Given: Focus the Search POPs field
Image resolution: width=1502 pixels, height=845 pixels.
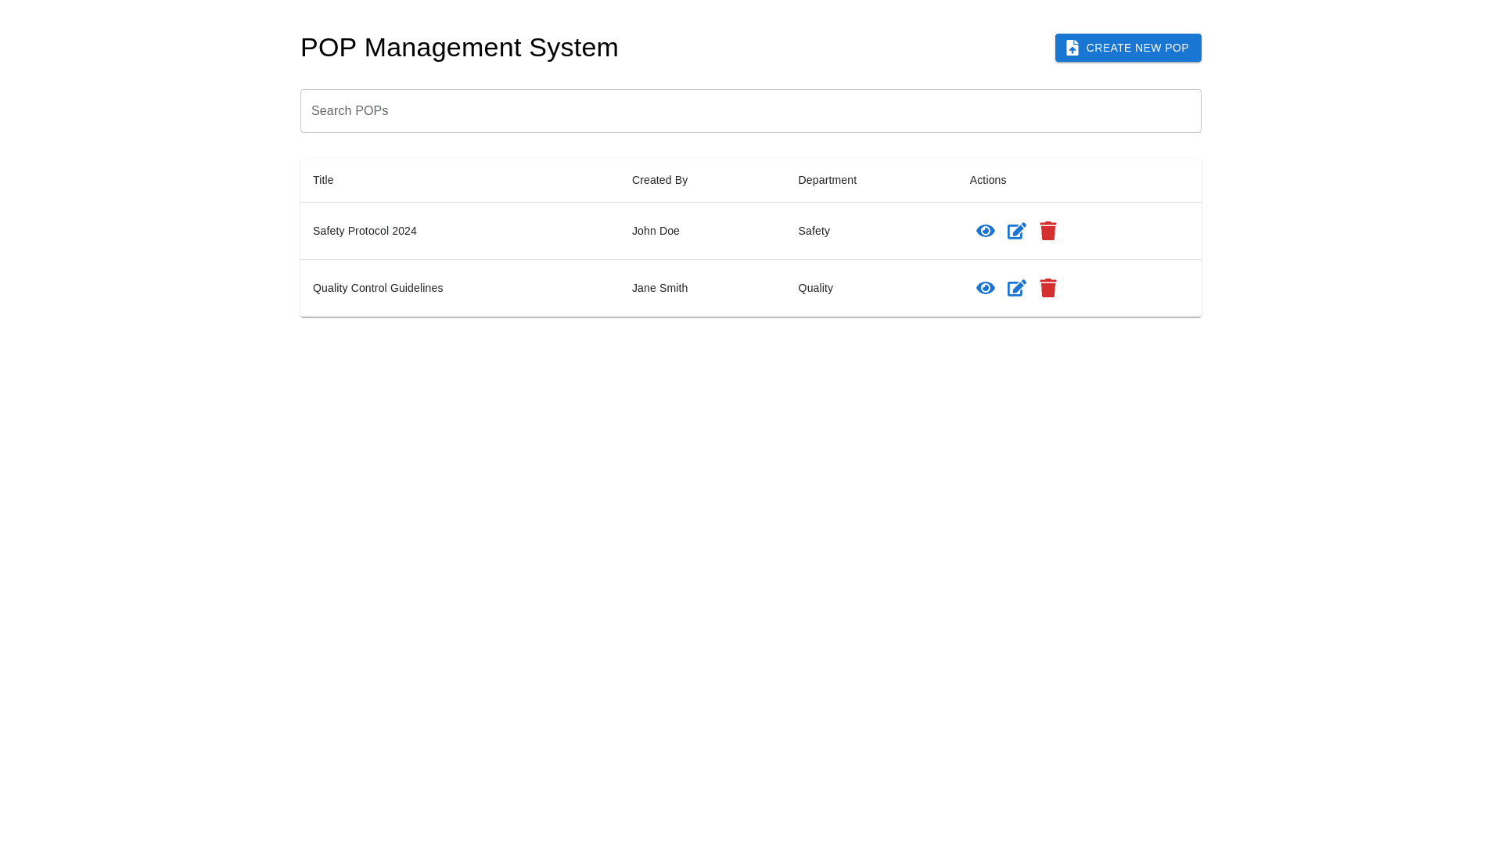Looking at the screenshot, I should (x=750, y=111).
